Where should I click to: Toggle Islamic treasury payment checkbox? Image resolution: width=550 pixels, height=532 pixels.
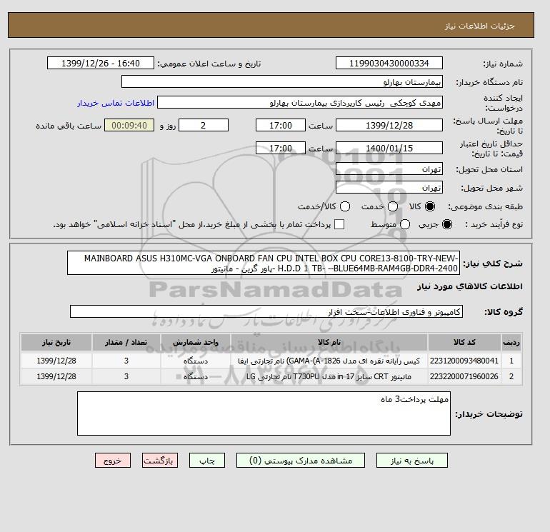coord(339,224)
